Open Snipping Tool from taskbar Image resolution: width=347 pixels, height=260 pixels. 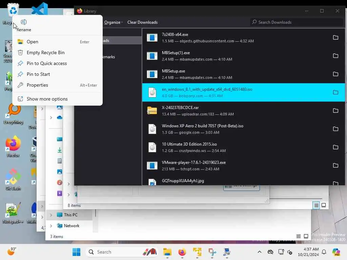tap(212, 252)
